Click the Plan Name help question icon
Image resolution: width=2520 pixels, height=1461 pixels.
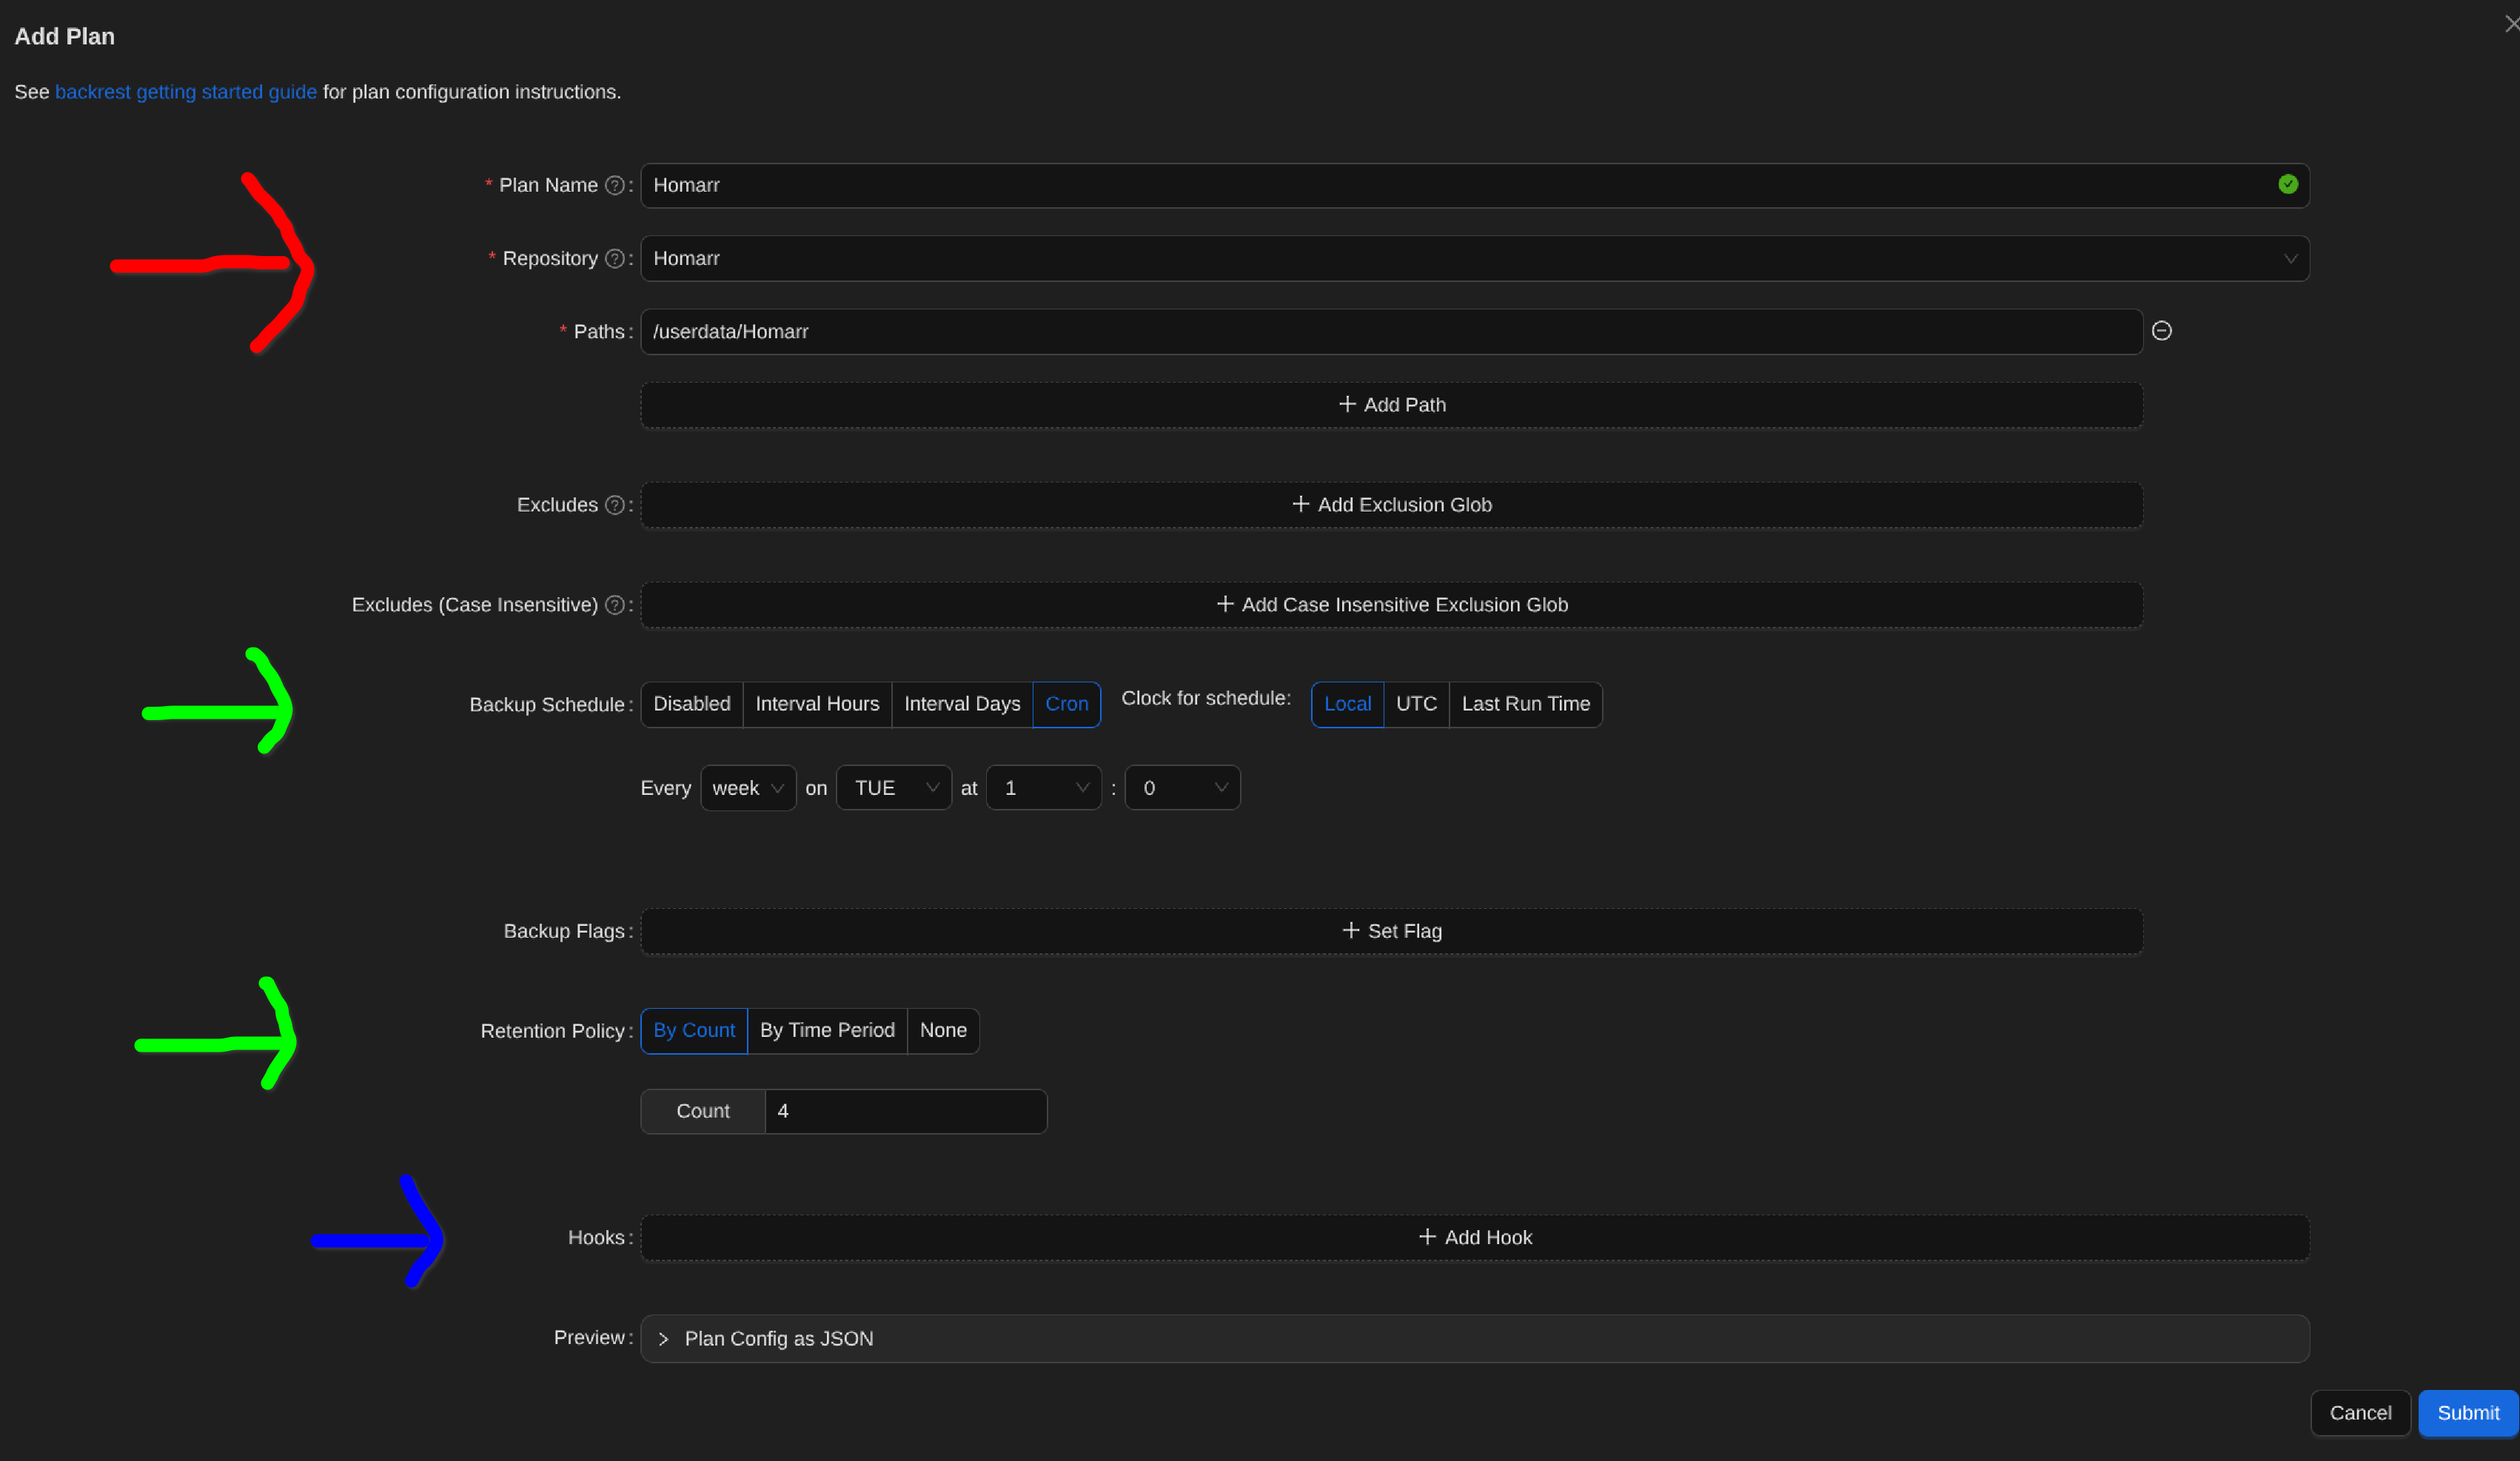tap(615, 185)
